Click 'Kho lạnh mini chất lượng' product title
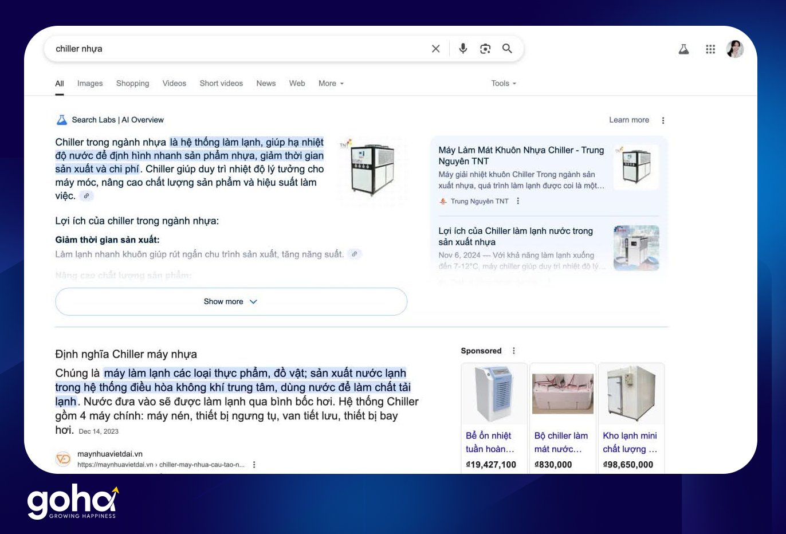 click(630, 442)
